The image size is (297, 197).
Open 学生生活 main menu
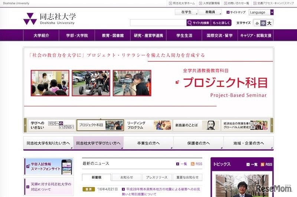184,35
